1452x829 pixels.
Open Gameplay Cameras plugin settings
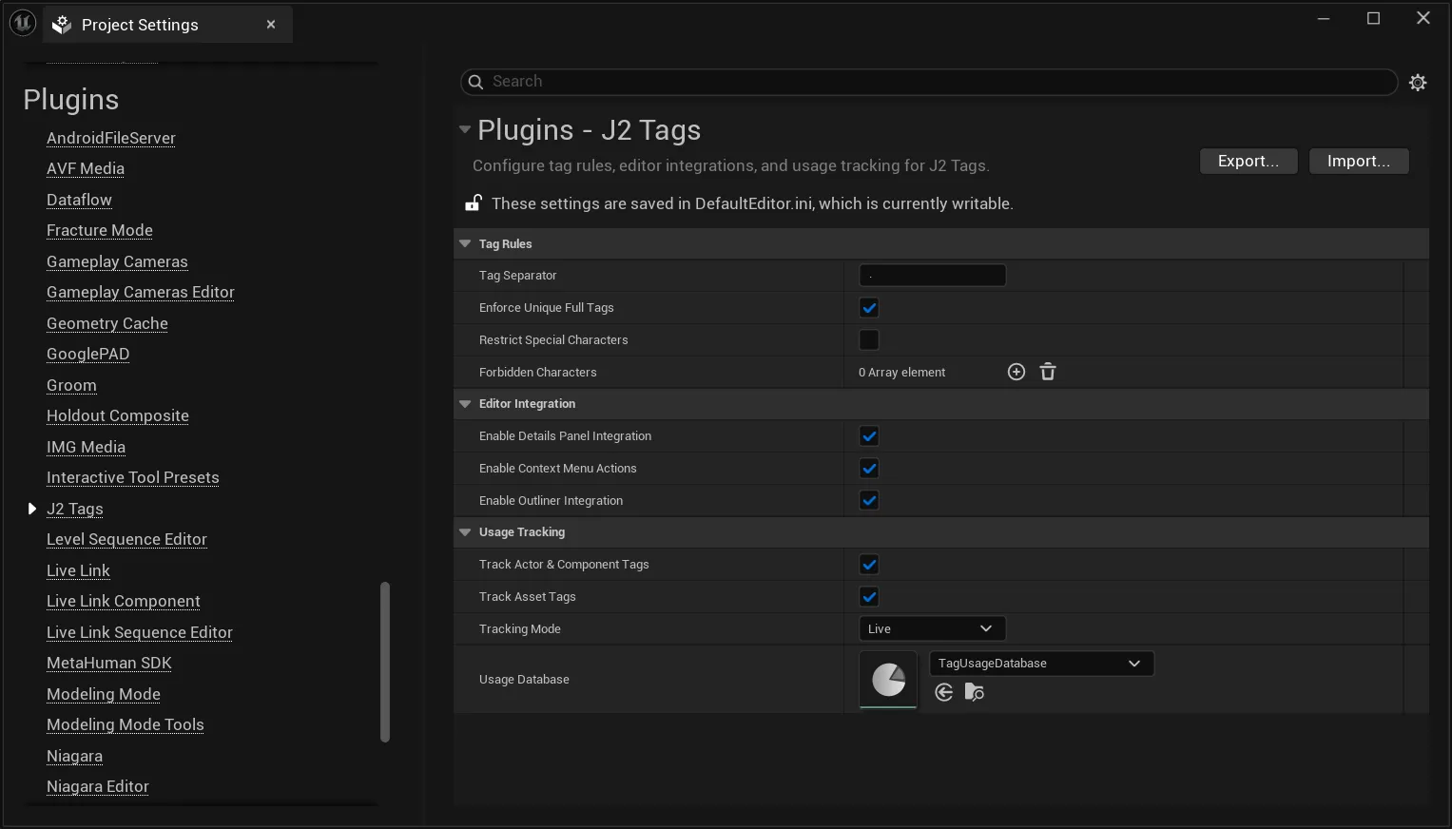tap(117, 261)
